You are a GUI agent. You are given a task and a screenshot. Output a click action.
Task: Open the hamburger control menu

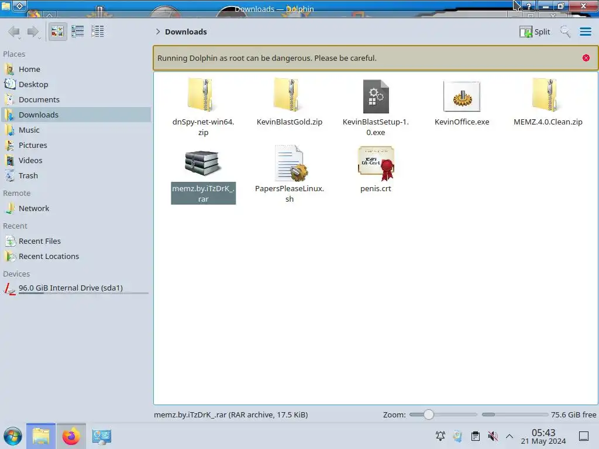[x=586, y=32]
